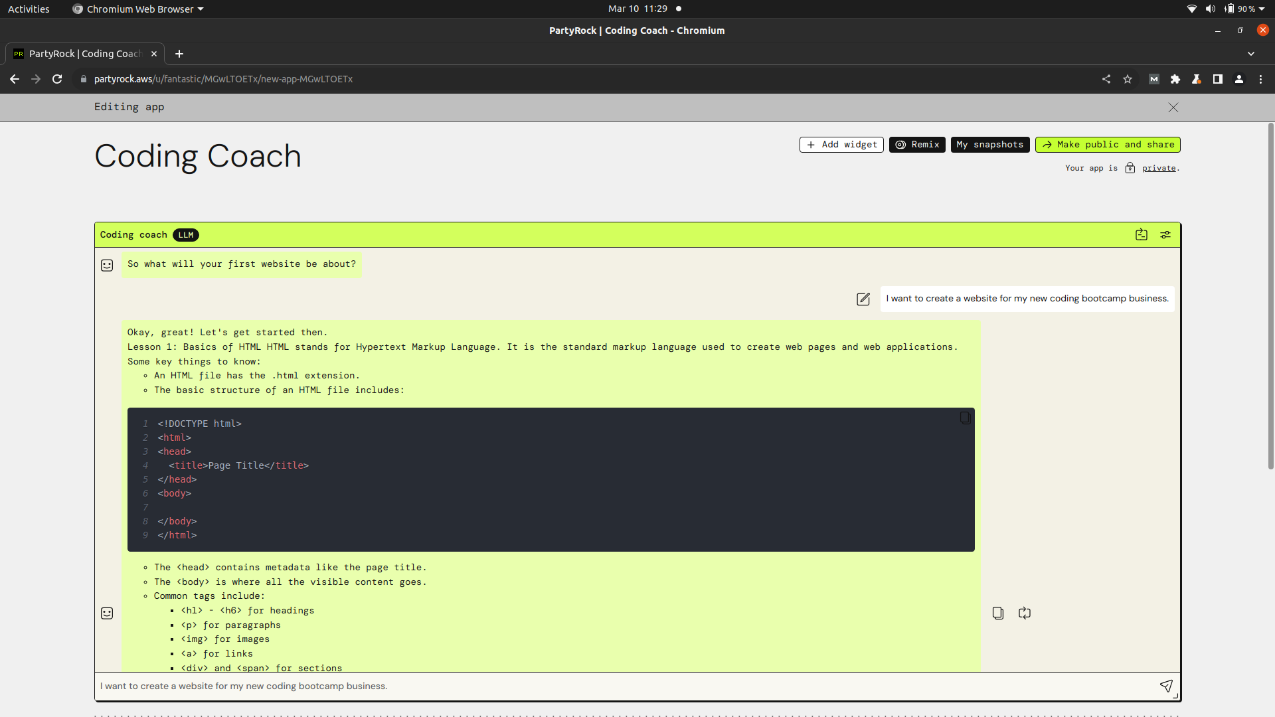This screenshot has width=1275, height=717.
Task: Open the Chromium three-dot menu
Action: [x=1260, y=79]
